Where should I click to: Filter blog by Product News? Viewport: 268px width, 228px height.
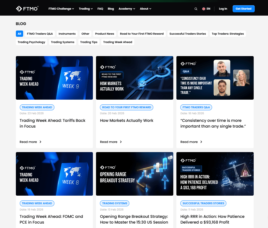click(105, 34)
